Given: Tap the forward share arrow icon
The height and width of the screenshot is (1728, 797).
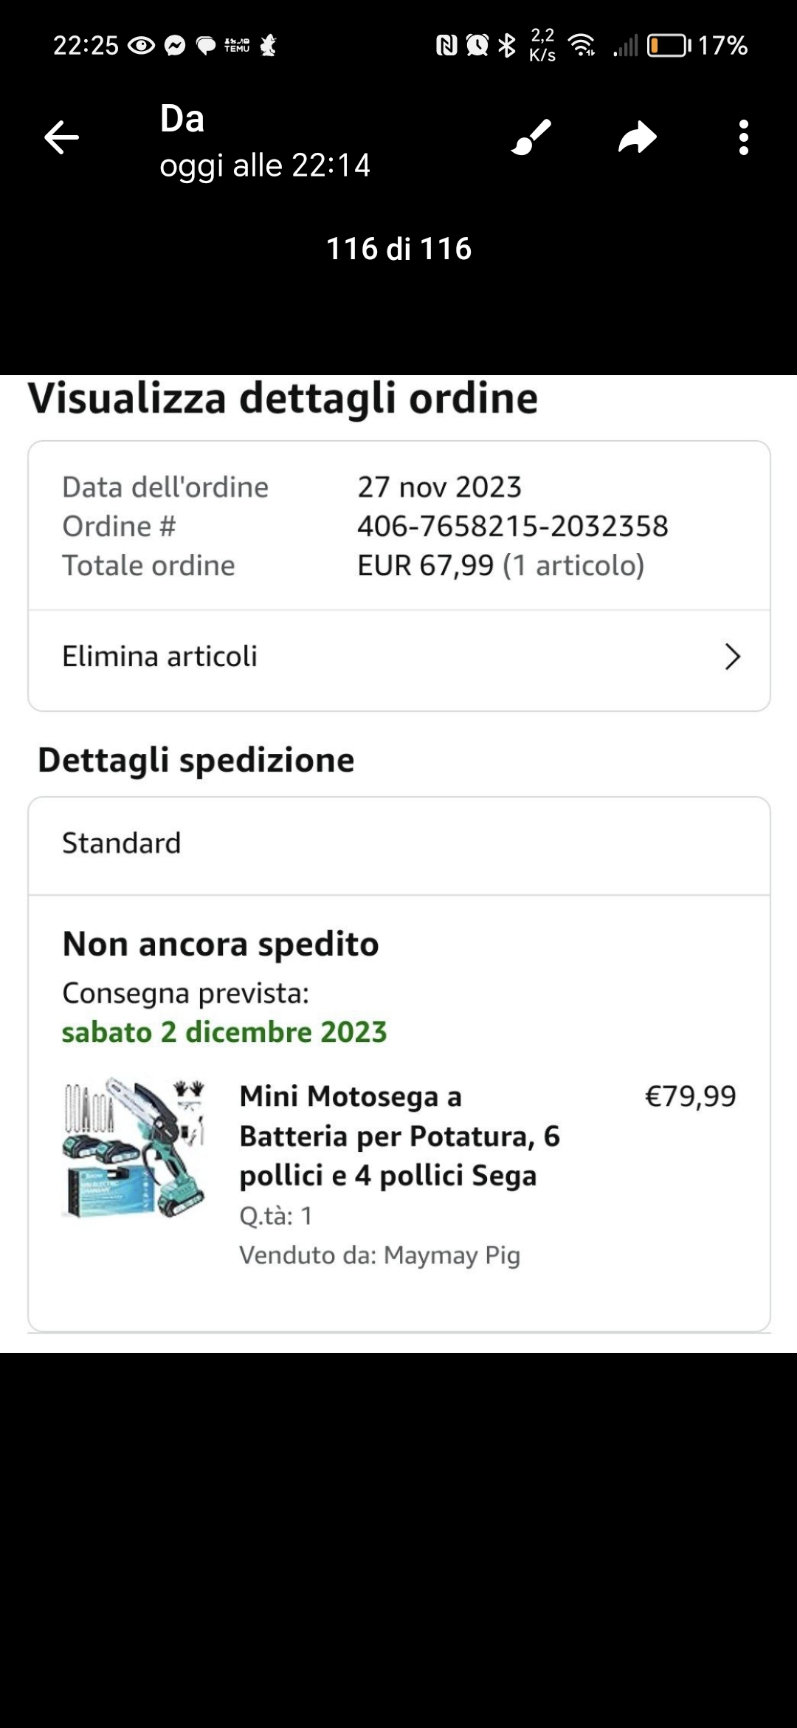Looking at the screenshot, I should click(638, 137).
